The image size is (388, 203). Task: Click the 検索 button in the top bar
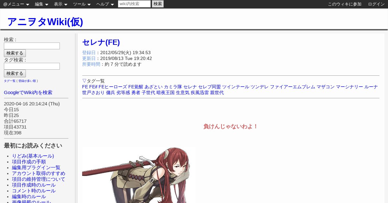tap(158, 4)
